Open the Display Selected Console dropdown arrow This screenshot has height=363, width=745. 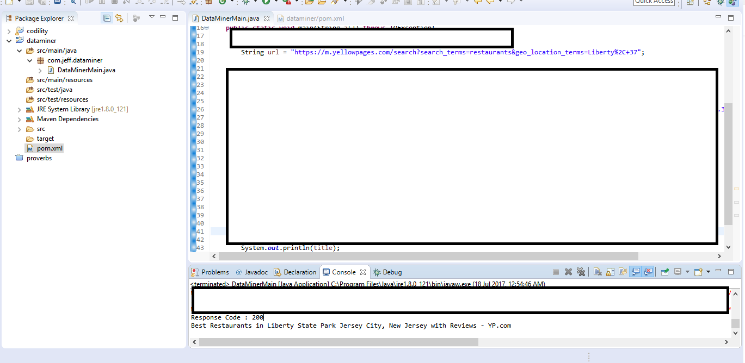[687, 272]
